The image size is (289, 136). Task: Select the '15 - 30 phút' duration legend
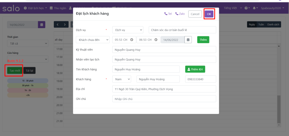[x=28, y=81]
